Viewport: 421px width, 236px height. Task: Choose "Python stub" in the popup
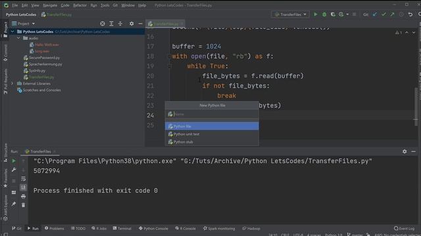[212, 142]
